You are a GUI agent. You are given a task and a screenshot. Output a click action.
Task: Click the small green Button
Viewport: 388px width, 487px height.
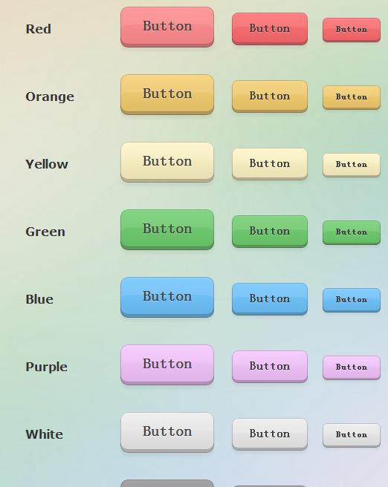point(352,232)
